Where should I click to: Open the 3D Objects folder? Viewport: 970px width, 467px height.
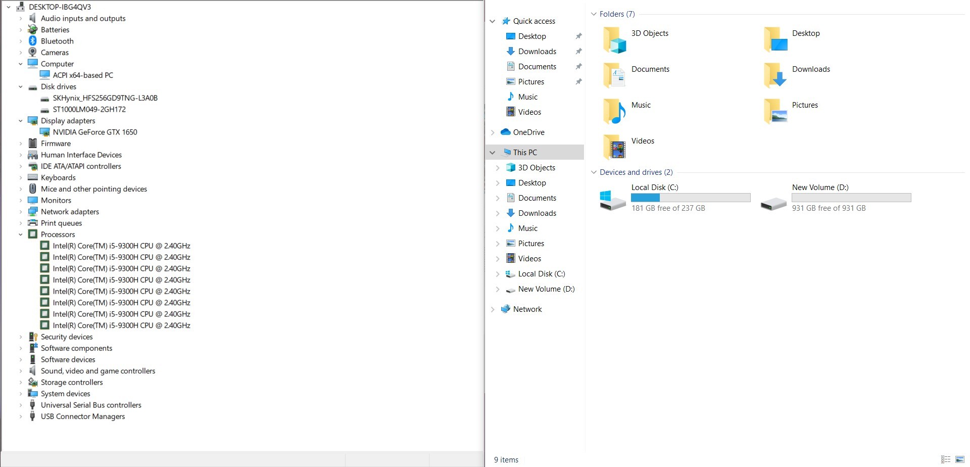point(614,39)
